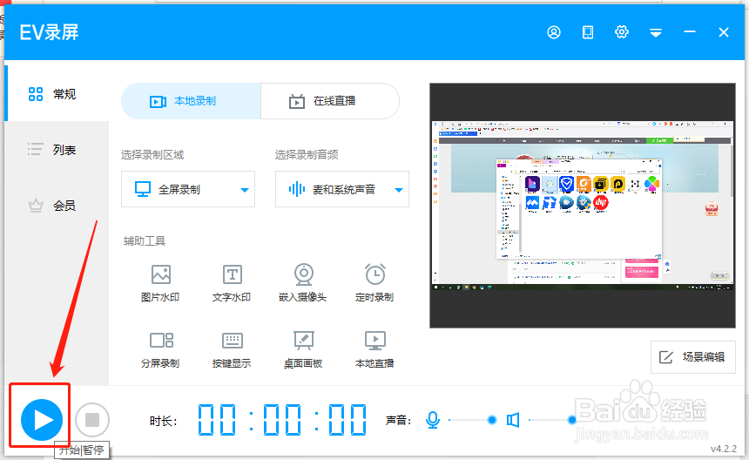Open the title bar dropdown menu icon

[x=655, y=32]
